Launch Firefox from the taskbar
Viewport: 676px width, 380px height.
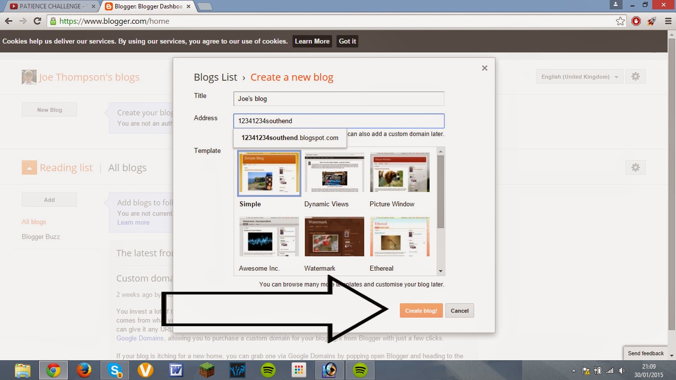(84, 370)
